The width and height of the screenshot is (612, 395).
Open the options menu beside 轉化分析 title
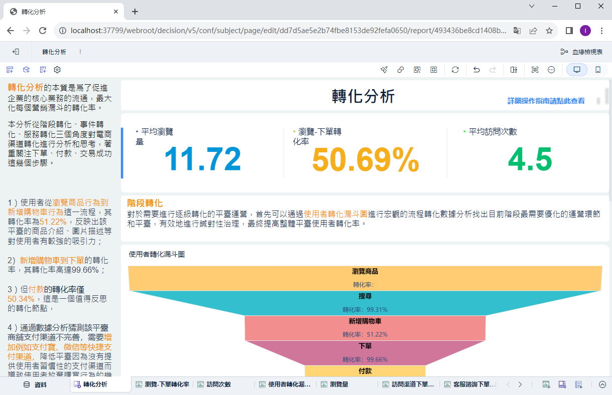pyautogui.click(x=79, y=51)
